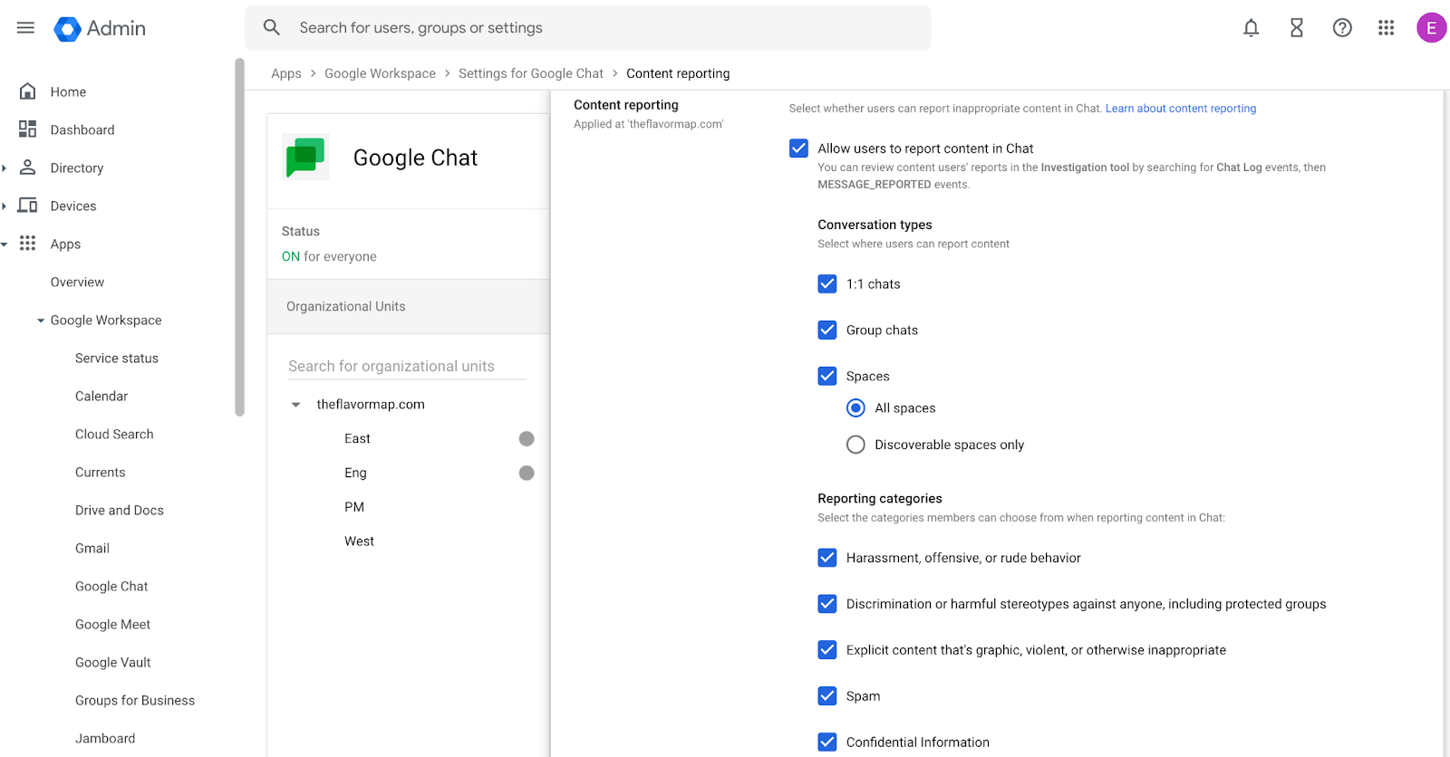
Task: Open Jamboard in the sidebar
Action: pyautogui.click(x=105, y=739)
